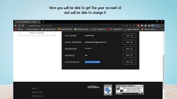Bookmark this page with the star icon
The height and width of the screenshot is (99, 177).
pyautogui.click(x=134, y=26)
